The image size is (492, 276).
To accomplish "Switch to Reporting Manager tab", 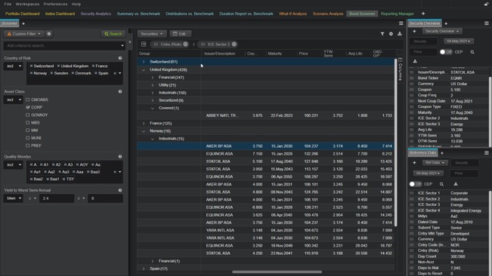I will [x=397, y=14].
